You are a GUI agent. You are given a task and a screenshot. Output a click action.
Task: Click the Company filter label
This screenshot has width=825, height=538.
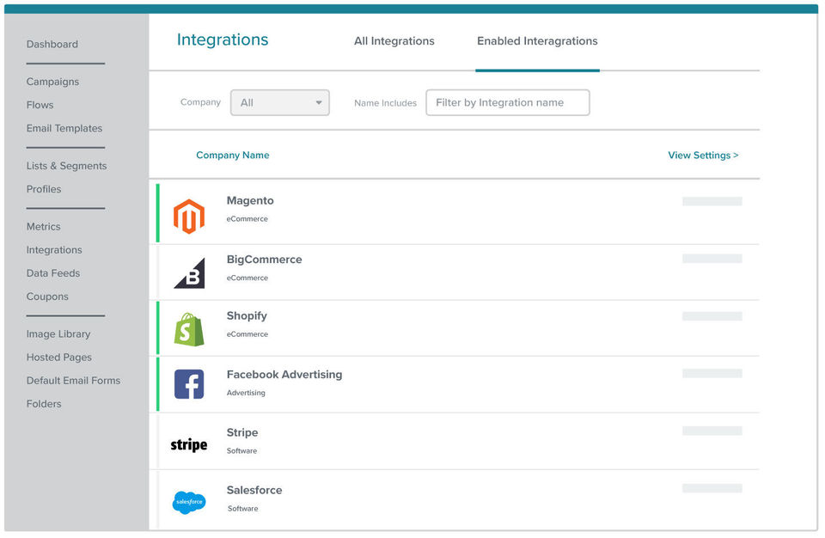click(200, 102)
